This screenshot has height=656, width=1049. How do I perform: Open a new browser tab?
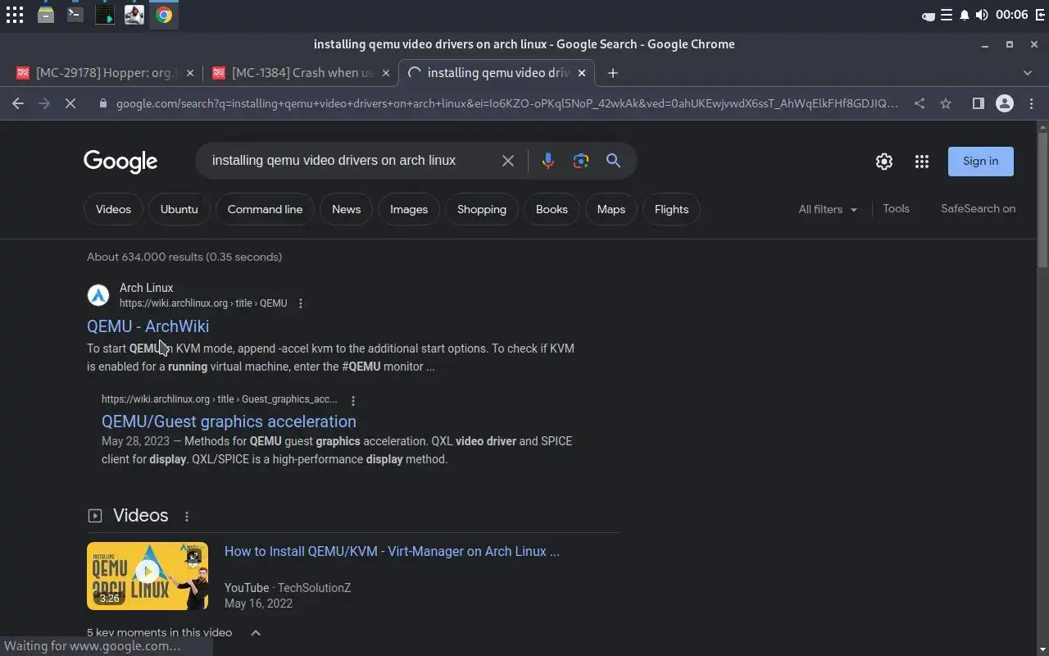pyautogui.click(x=612, y=73)
